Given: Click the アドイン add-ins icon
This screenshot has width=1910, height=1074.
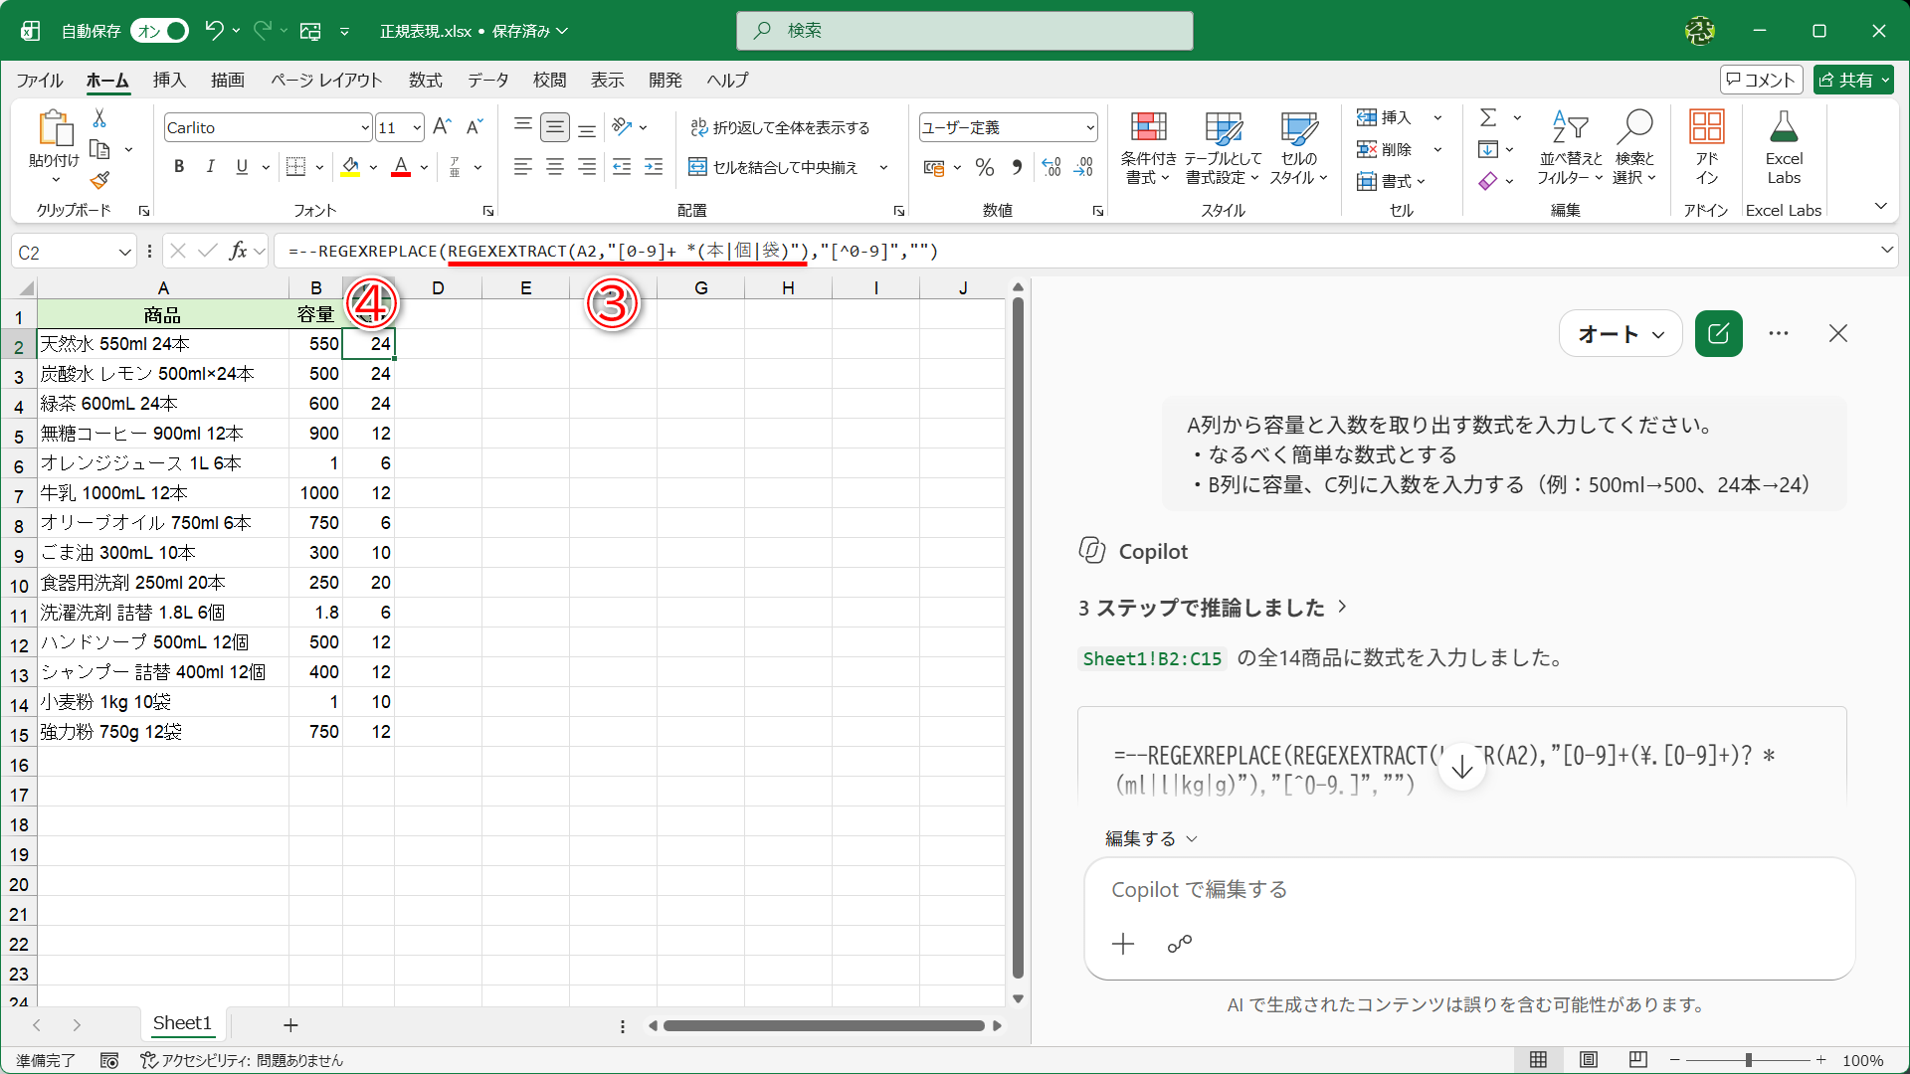Looking at the screenshot, I should 1707,148.
